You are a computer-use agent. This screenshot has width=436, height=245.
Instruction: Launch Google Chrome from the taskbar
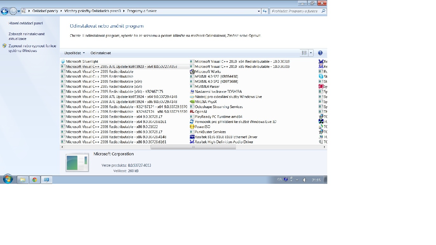pyautogui.click(x=34, y=180)
